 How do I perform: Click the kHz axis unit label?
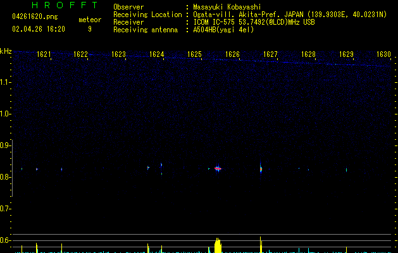click(6, 51)
